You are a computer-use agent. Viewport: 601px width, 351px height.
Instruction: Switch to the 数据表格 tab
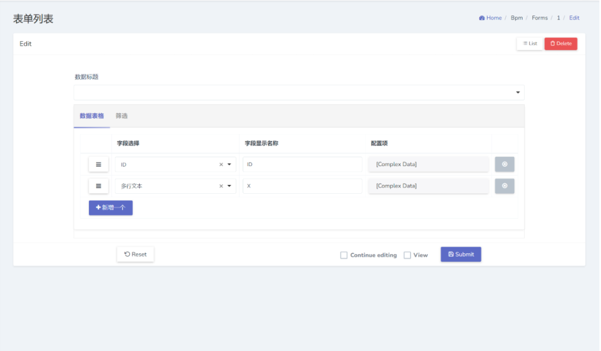point(92,116)
